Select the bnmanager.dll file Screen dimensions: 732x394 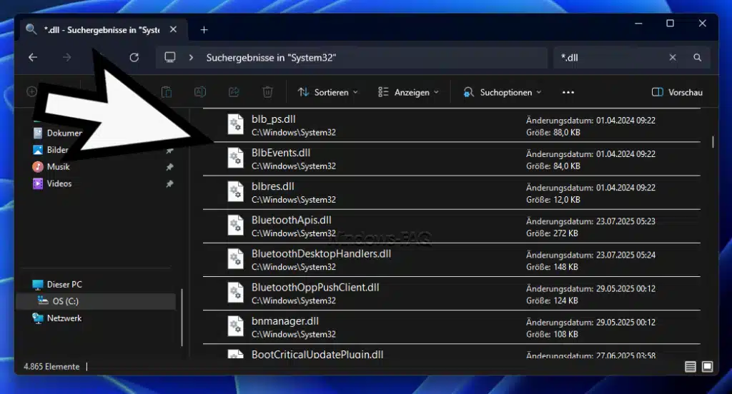(452, 327)
